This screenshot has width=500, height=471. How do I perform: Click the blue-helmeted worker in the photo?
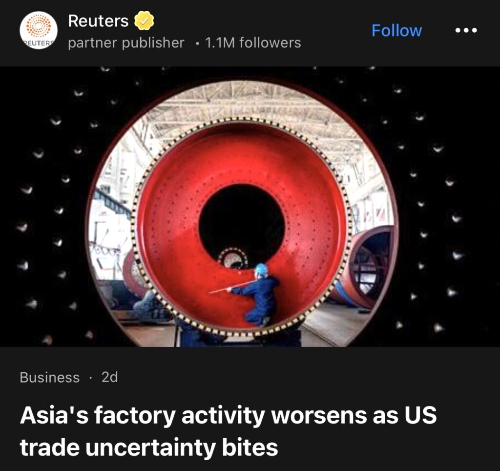coord(258,294)
